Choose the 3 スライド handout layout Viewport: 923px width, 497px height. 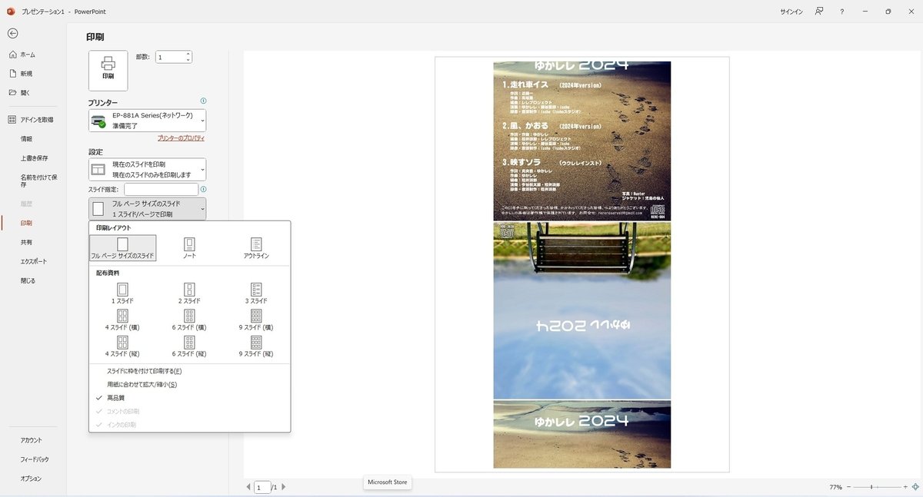point(256,293)
